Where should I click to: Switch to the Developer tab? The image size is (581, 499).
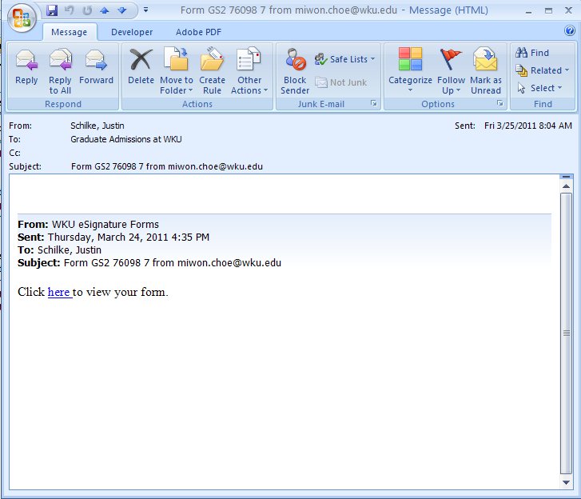point(132,32)
